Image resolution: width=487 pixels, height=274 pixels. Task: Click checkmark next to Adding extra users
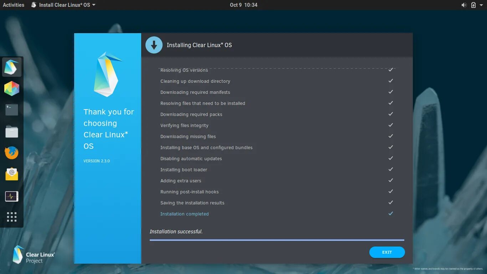pyautogui.click(x=391, y=180)
